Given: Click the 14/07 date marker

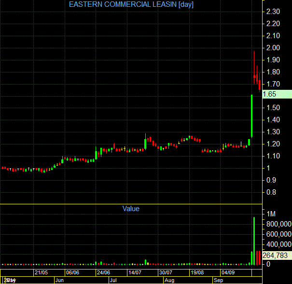Looking at the screenshot, I should click(x=135, y=272).
